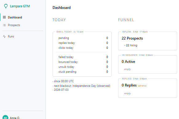Click 'EMAIL TODAY: 0 / 15 sent' header
This screenshot has width=179, height=119.
tap(70, 32)
